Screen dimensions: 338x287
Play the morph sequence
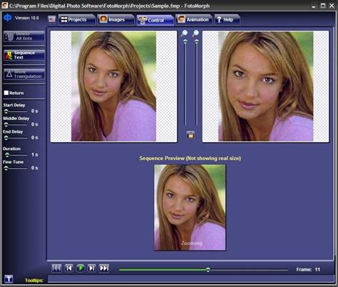[81, 268]
